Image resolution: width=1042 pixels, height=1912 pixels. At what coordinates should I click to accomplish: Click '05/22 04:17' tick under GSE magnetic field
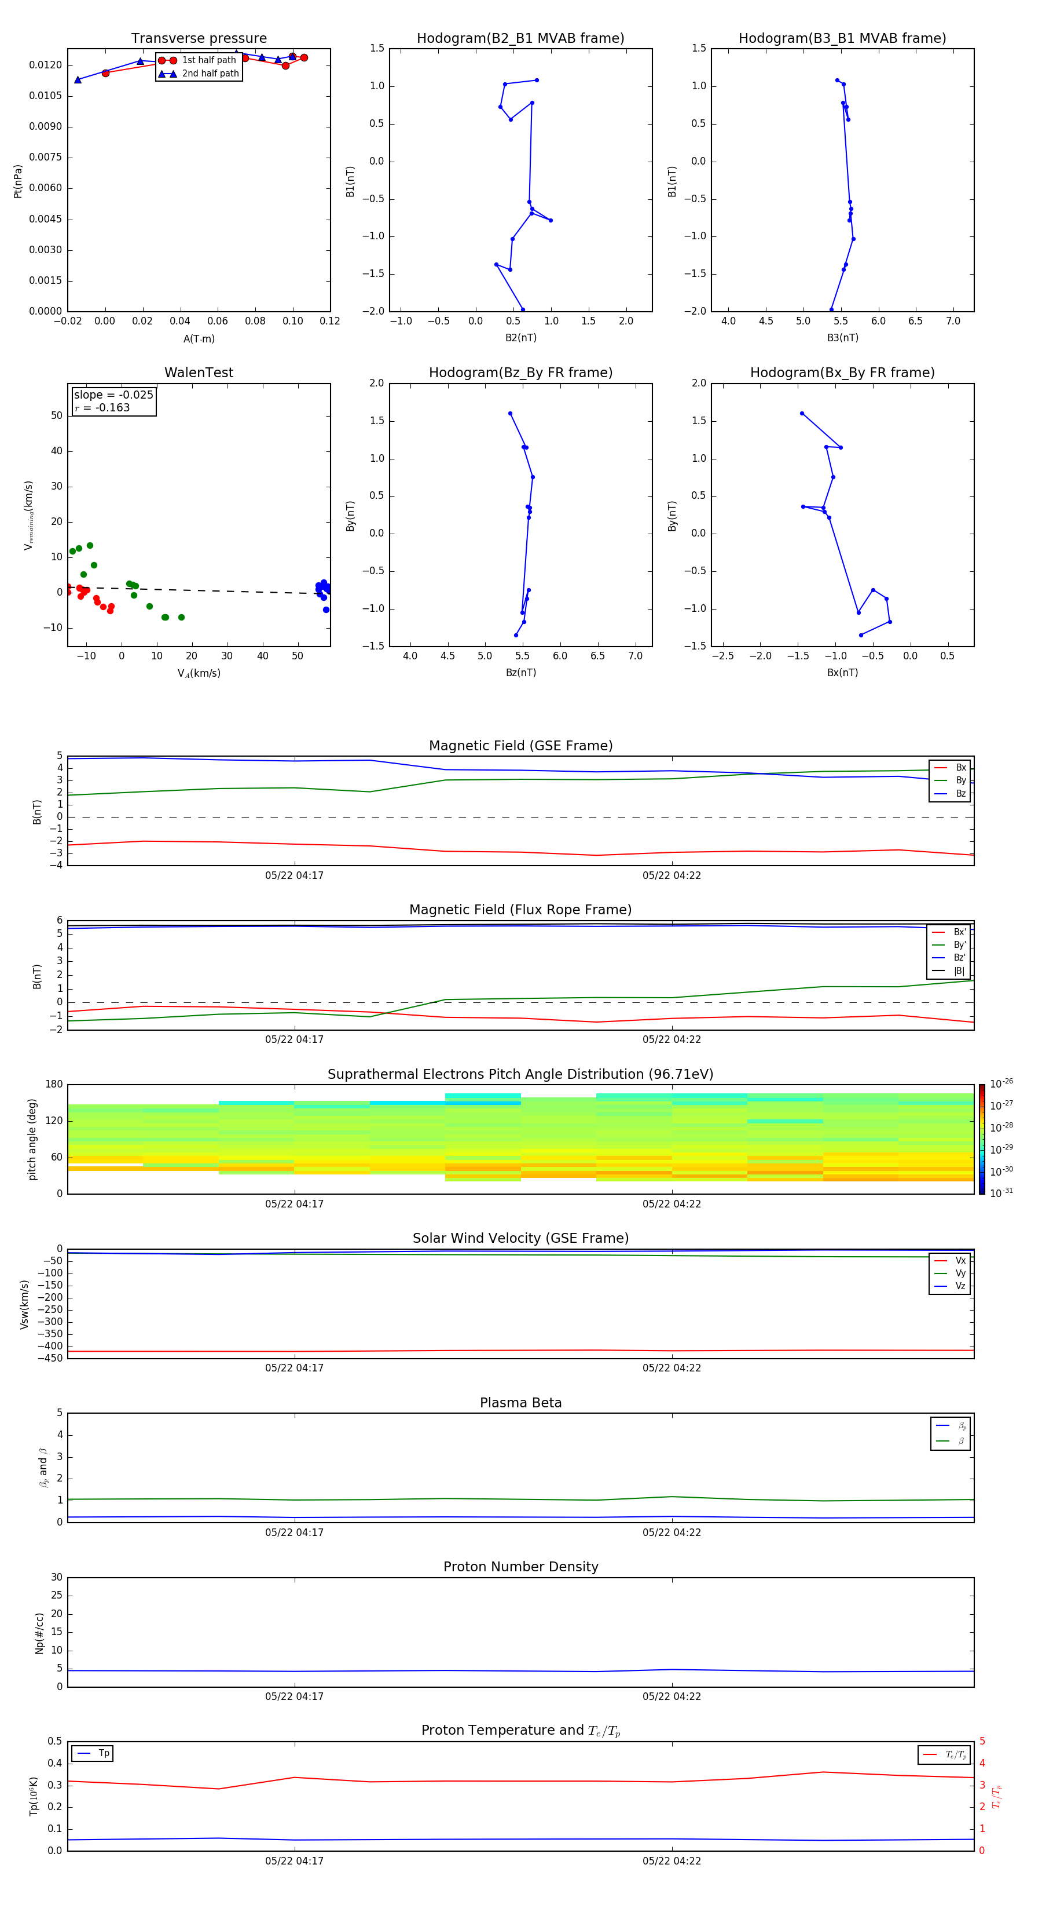pyautogui.click(x=295, y=876)
